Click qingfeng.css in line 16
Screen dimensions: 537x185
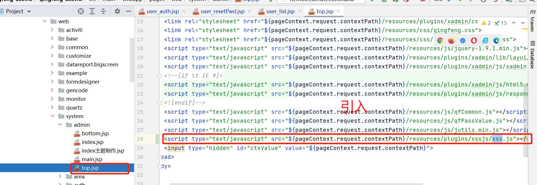454,30
